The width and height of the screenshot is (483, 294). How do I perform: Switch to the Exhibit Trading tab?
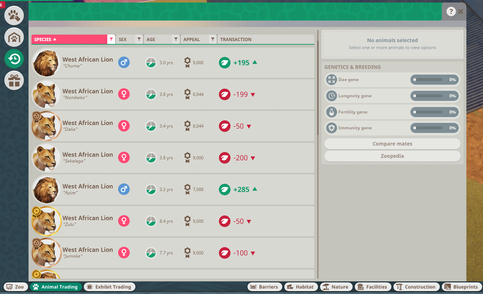tap(110, 287)
